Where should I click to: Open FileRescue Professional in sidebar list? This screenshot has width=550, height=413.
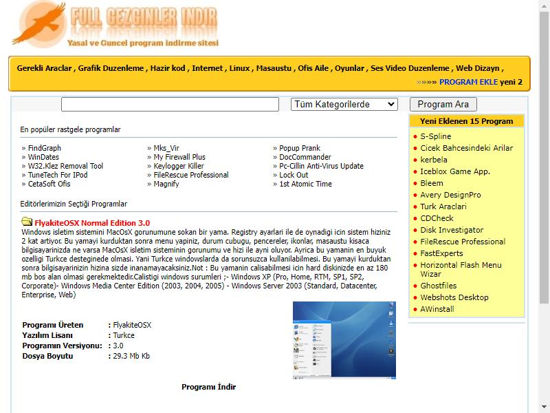[463, 242]
